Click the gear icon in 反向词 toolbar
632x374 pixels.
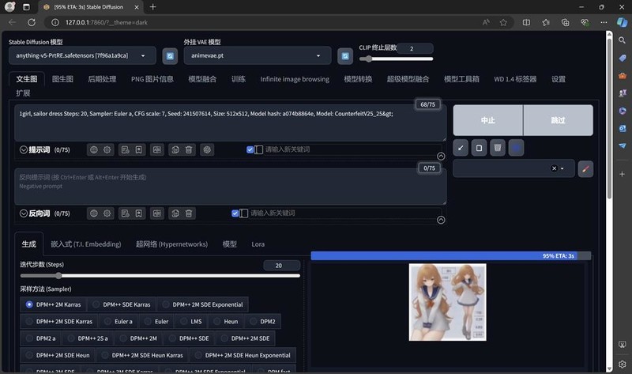click(107, 213)
